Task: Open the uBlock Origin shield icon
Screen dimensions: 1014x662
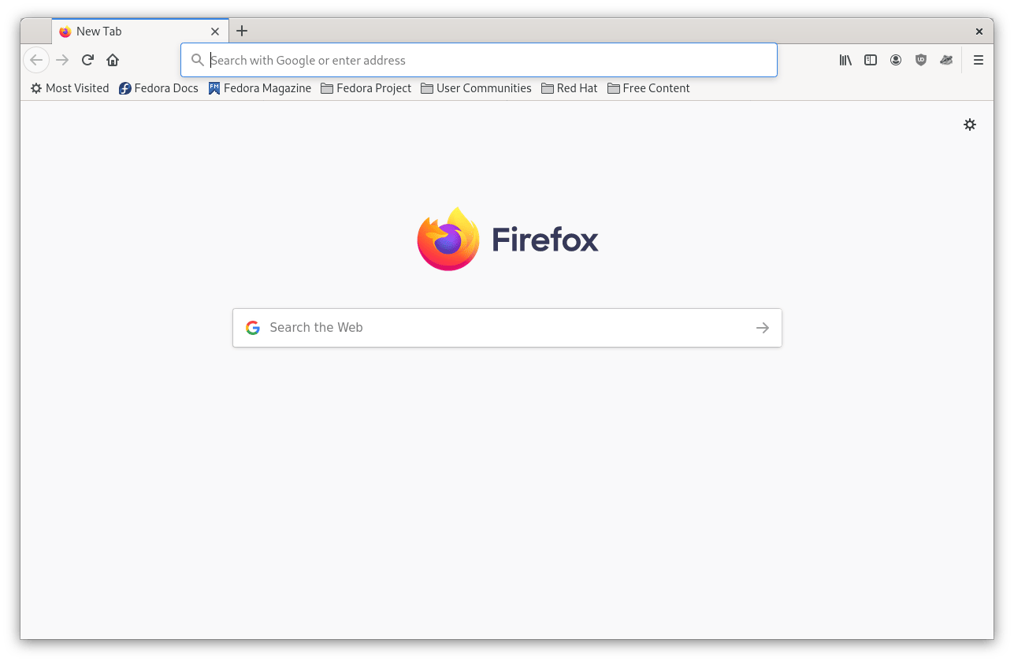Action: (921, 60)
